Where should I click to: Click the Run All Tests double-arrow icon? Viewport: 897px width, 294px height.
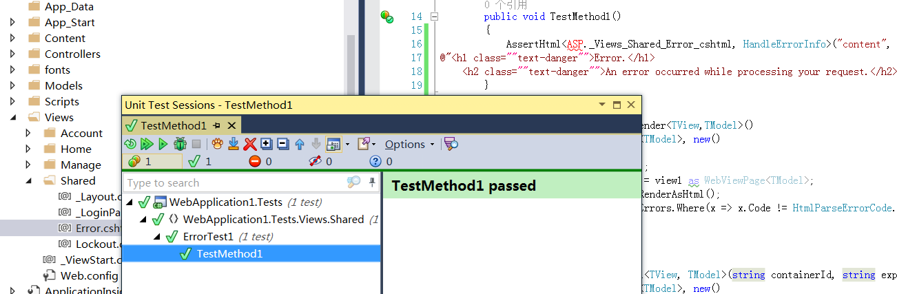point(146,144)
